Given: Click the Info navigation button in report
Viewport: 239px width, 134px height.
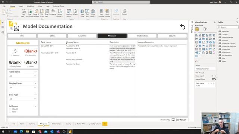Looking at the screenshot, I should pos(22,36).
